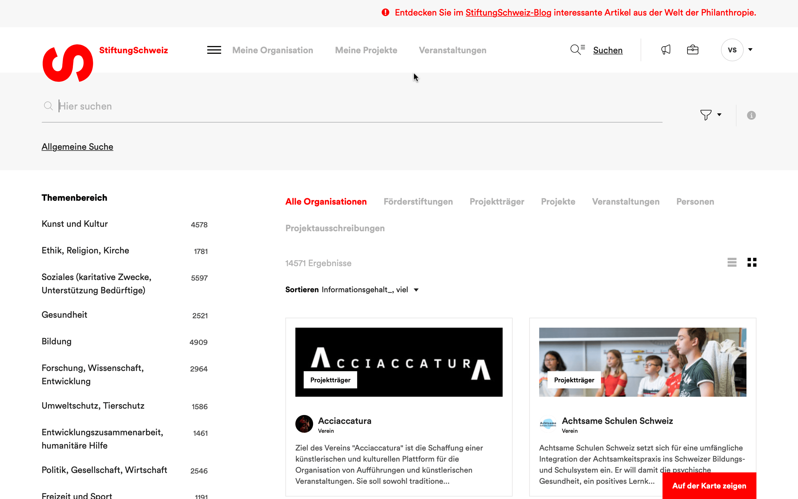Click the 14571 Ergebnisse count
Image resolution: width=798 pixels, height=499 pixels.
318,263
